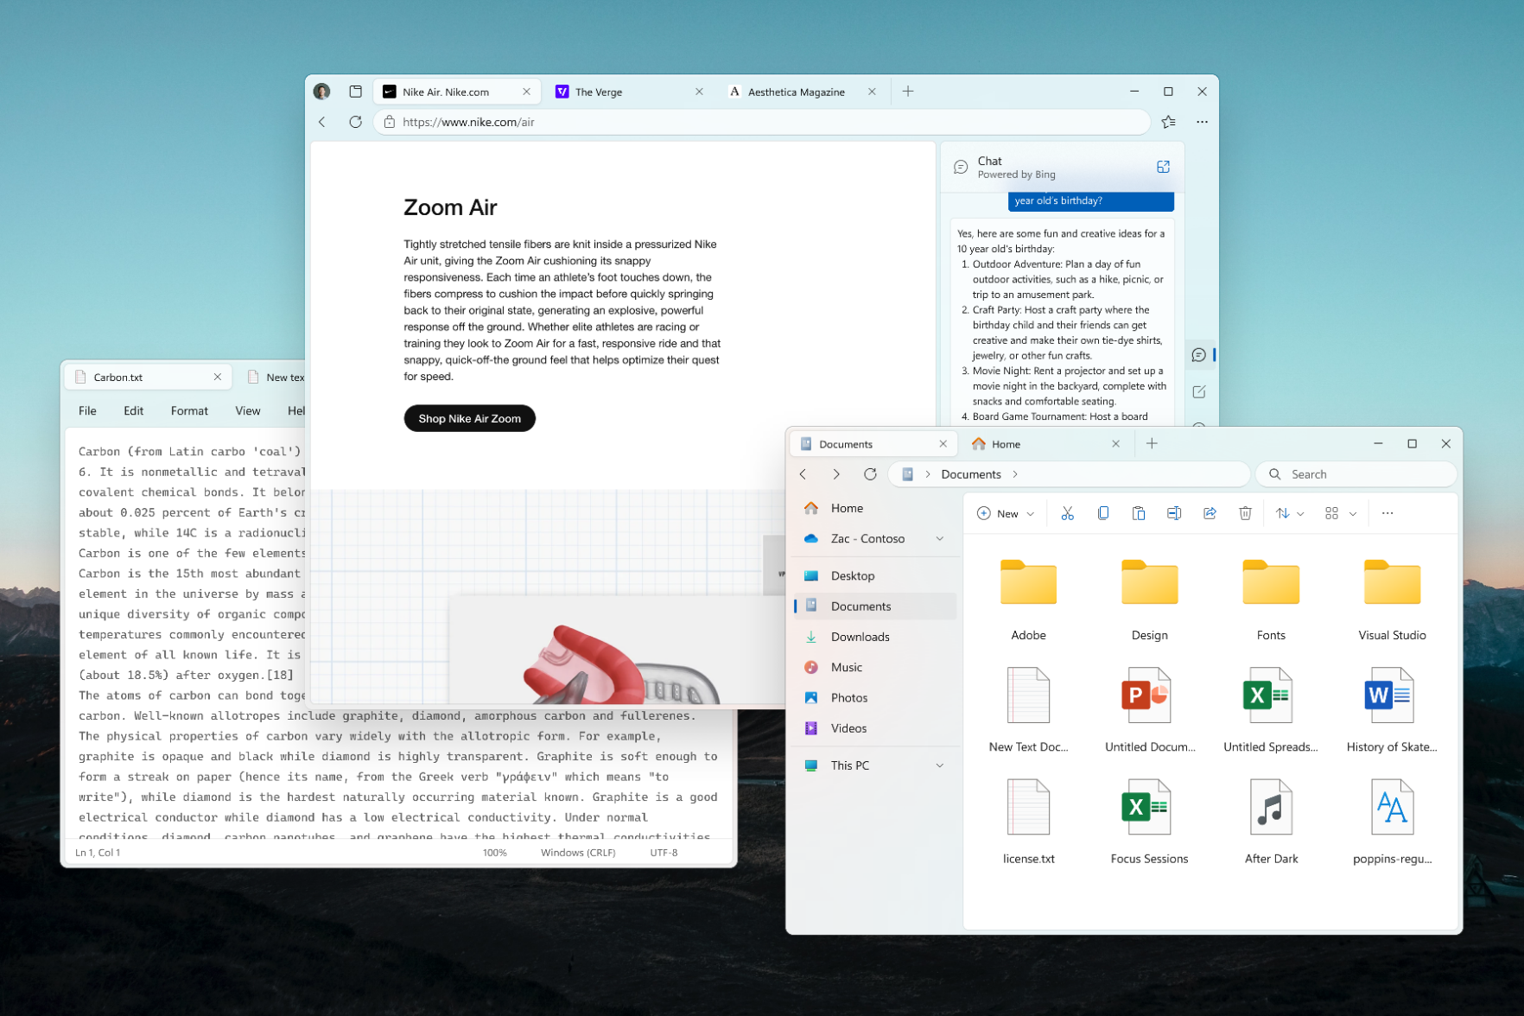Click the File Explorer Search box
The width and height of the screenshot is (1524, 1016).
pos(1356,474)
